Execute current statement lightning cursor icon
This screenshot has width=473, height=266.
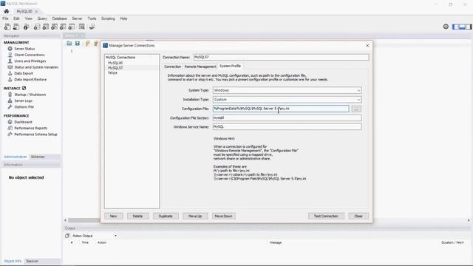[x=96, y=44]
